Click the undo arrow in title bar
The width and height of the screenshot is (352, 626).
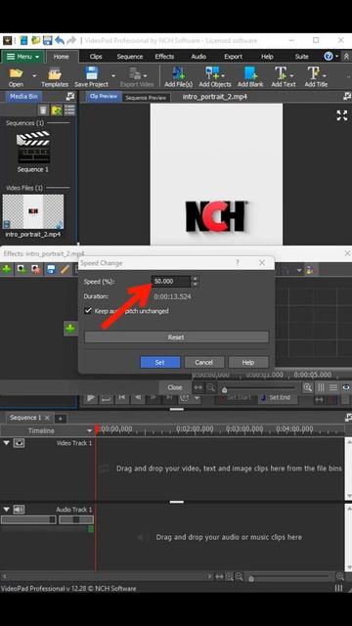60,40
